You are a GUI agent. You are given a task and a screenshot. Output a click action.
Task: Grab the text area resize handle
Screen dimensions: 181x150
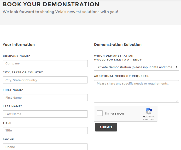[x=177, y=101]
